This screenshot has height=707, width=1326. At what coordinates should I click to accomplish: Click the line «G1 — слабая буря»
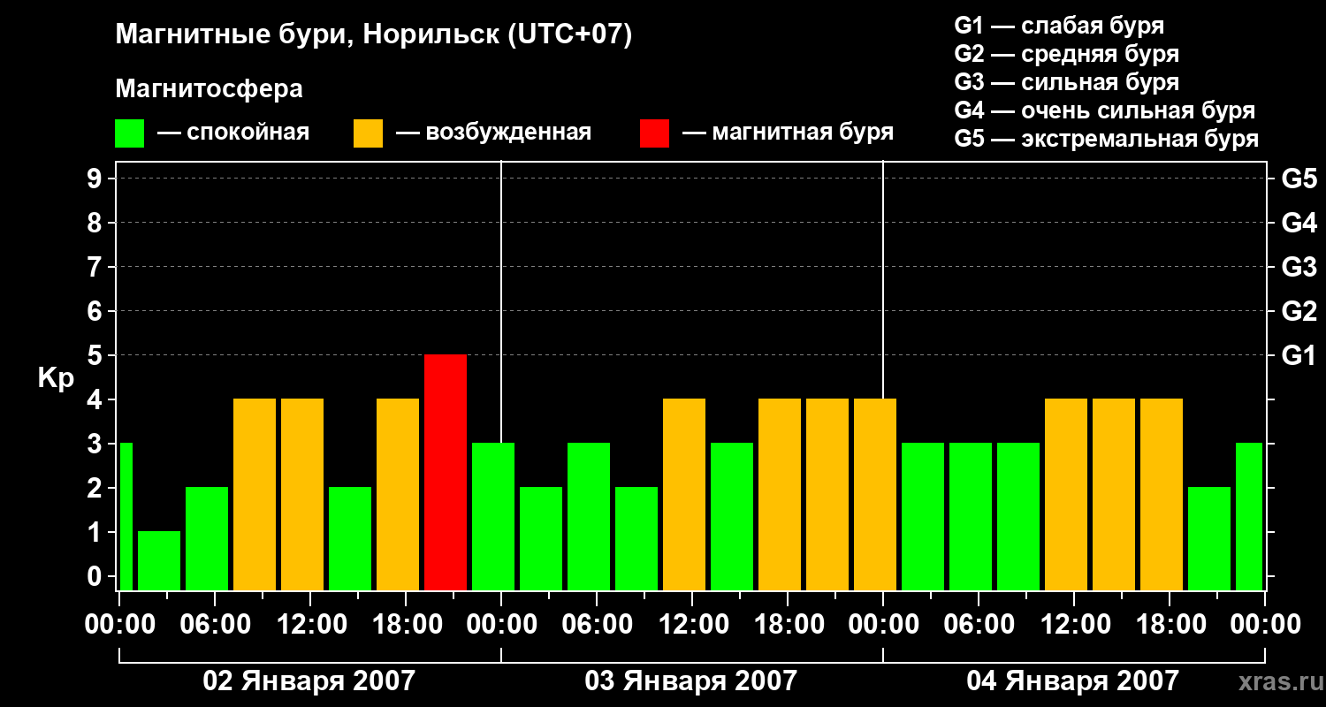[1059, 26]
